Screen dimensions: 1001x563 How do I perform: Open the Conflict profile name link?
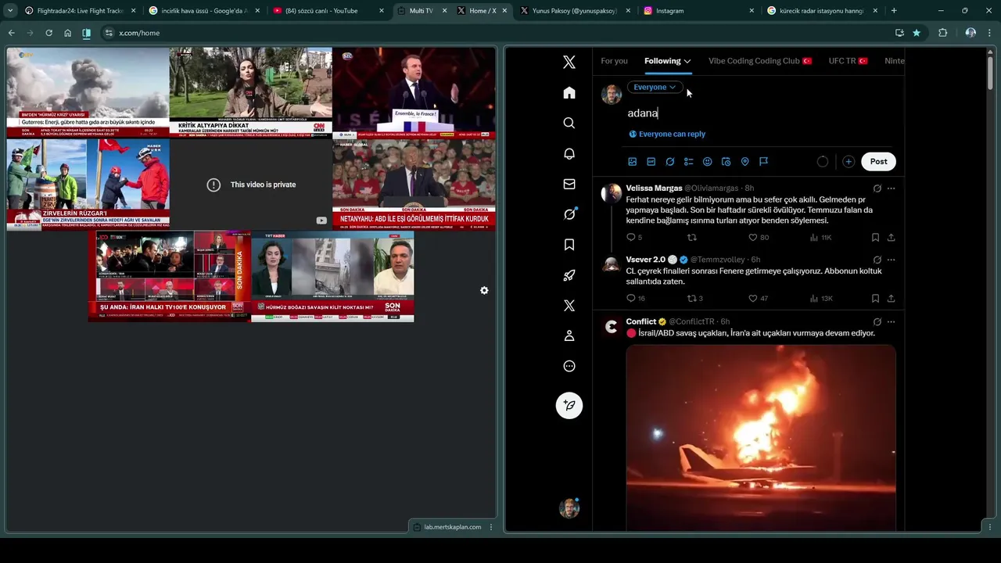click(x=641, y=321)
